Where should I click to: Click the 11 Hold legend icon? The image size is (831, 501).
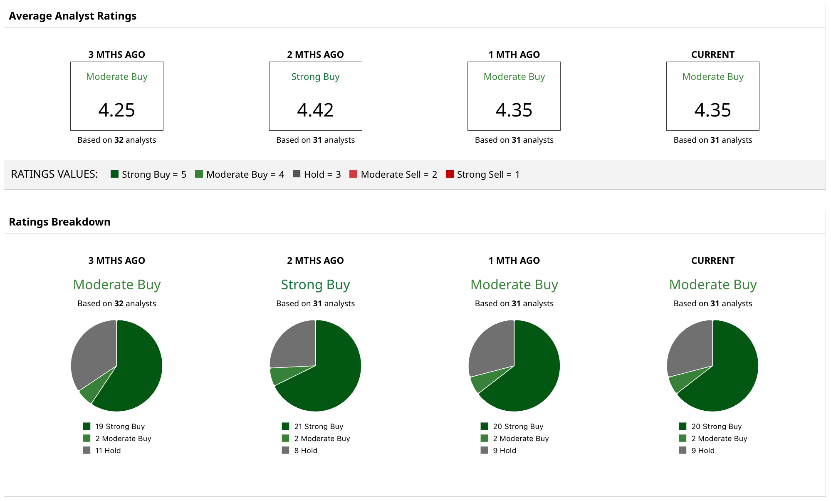pos(87,450)
